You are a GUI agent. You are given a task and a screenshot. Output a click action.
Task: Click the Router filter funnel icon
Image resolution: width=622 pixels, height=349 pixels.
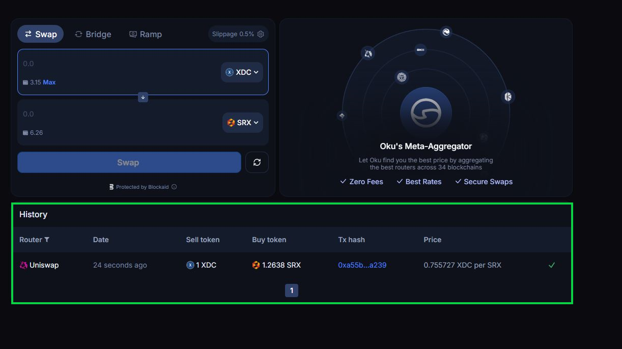(x=47, y=240)
